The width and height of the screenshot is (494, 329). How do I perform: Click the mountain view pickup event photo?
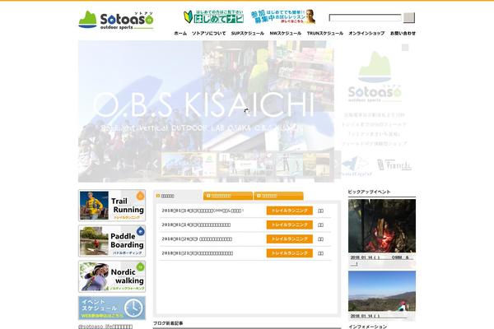pyautogui.click(x=382, y=291)
